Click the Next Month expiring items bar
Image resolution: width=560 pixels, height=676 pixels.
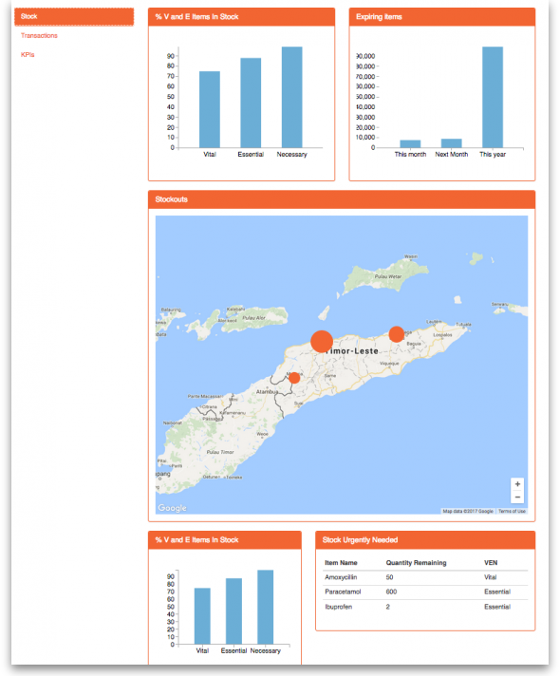pos(452,143)
